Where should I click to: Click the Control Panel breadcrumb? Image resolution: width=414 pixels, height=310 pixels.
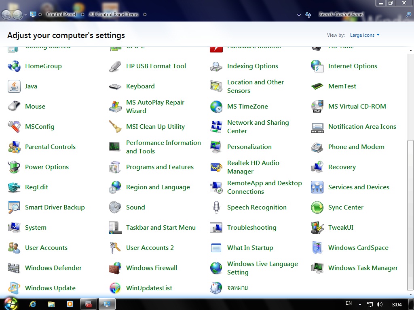61,15
